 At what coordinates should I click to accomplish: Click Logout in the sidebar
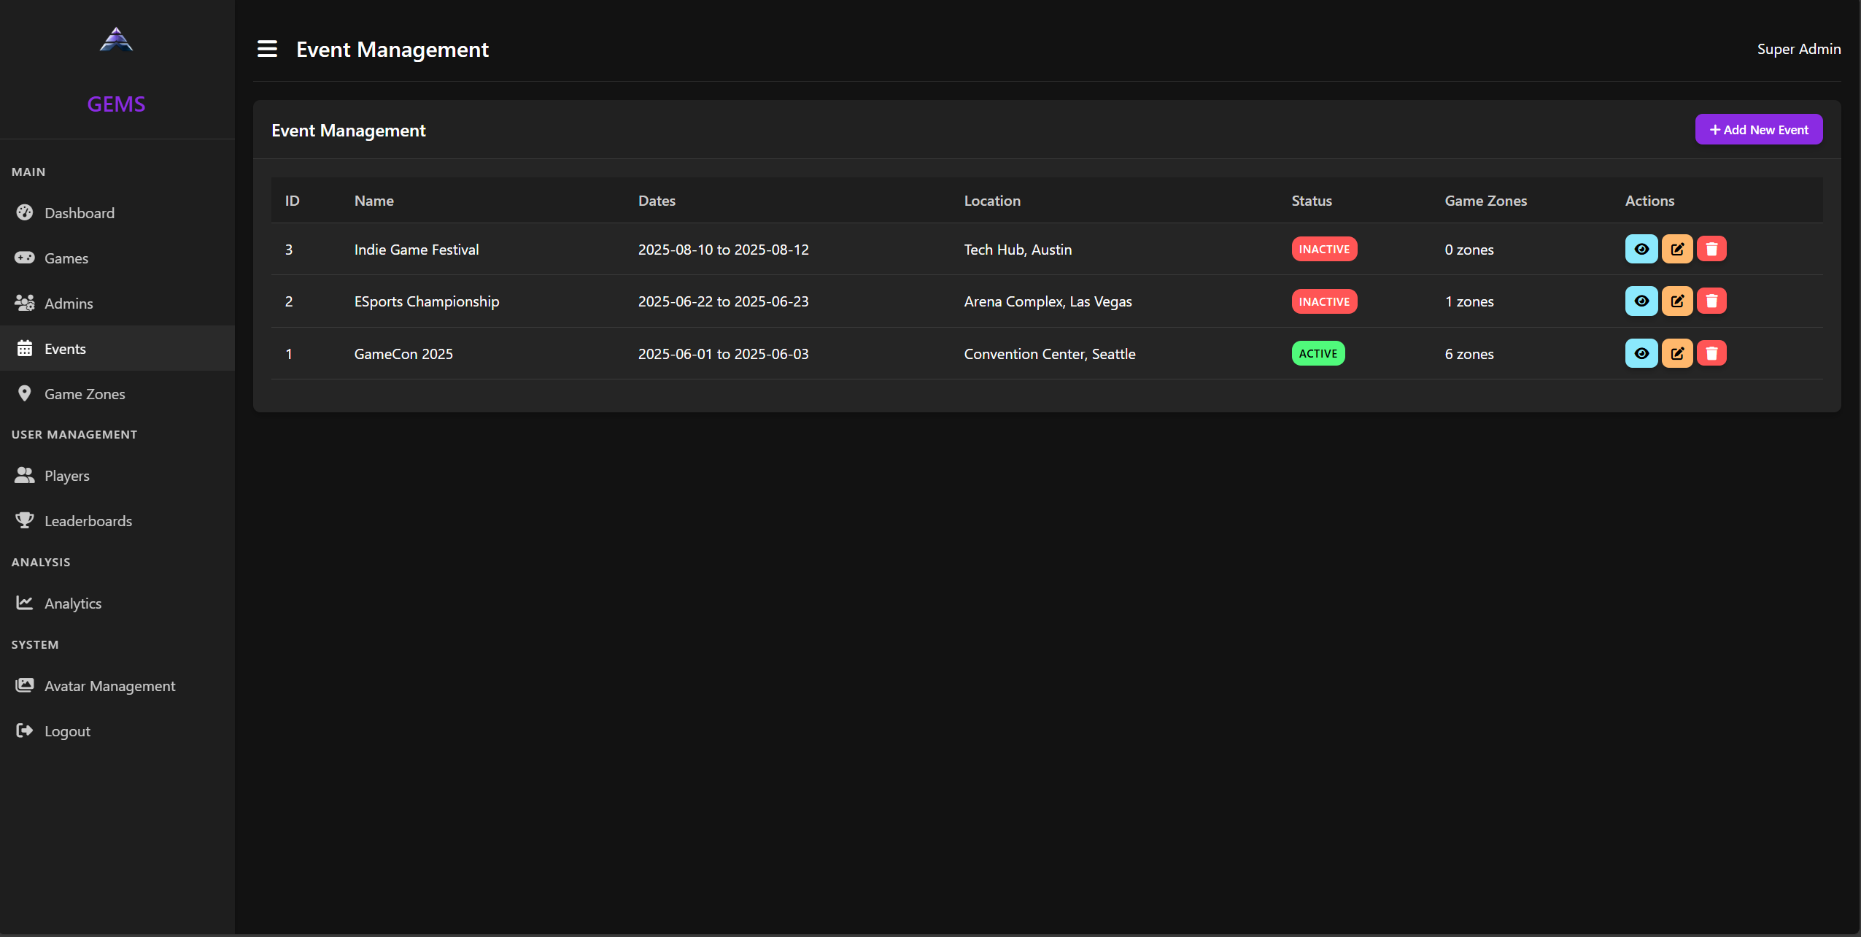[67, 731]
